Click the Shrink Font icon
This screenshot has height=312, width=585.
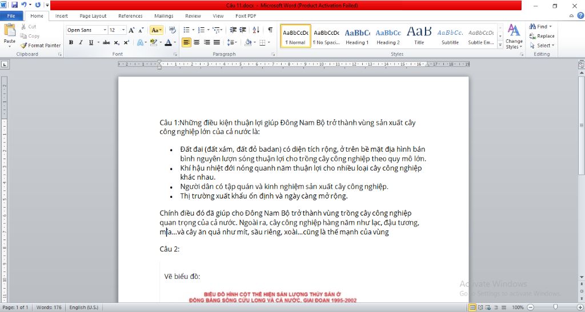click(141, 30)
